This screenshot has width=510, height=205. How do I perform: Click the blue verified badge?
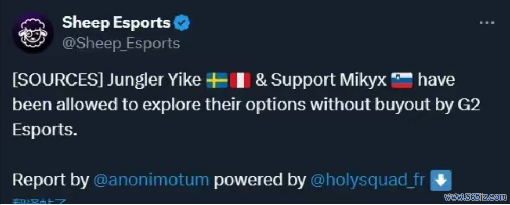pos(182,23)
